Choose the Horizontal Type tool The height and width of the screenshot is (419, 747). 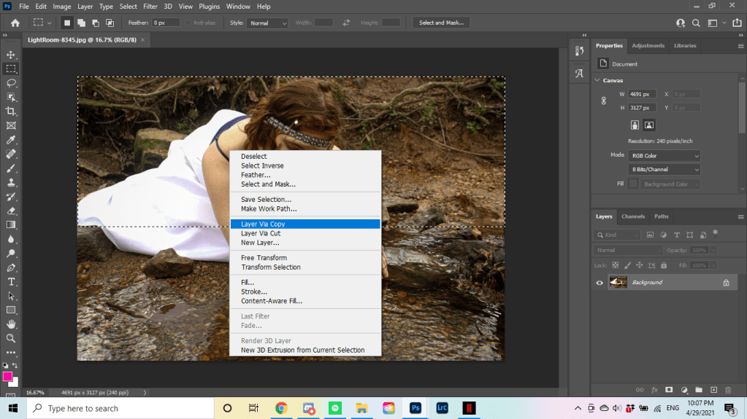11,282
